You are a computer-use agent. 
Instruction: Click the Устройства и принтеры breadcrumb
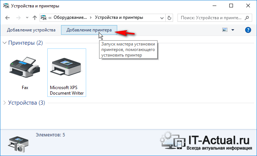[x=119, y=17]
